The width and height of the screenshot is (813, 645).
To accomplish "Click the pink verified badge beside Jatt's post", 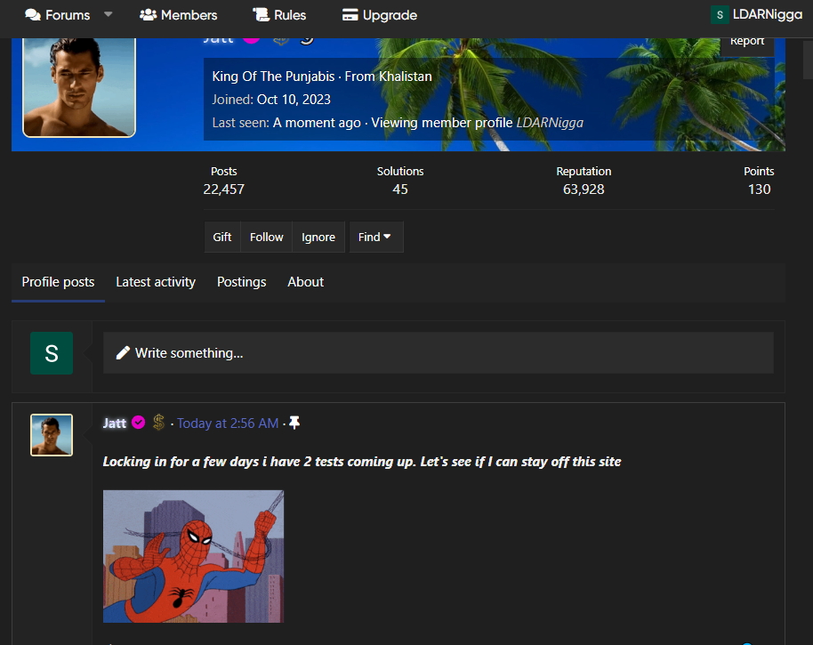I will tap(139, 423).
